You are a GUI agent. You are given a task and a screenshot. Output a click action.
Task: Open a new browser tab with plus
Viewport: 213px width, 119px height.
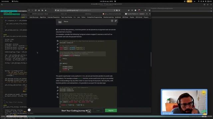pos(150,14)
